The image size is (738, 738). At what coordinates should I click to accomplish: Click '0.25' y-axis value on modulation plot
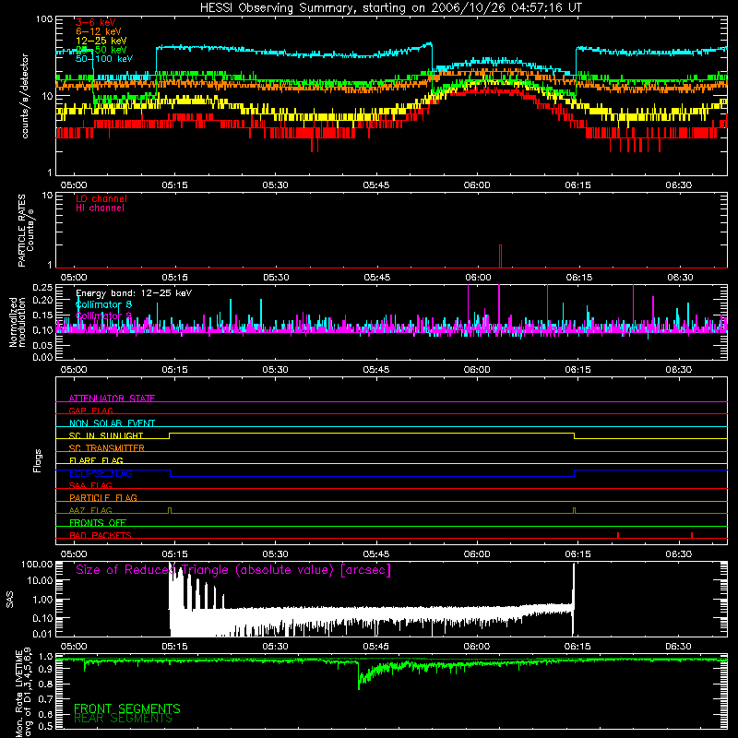42,288
